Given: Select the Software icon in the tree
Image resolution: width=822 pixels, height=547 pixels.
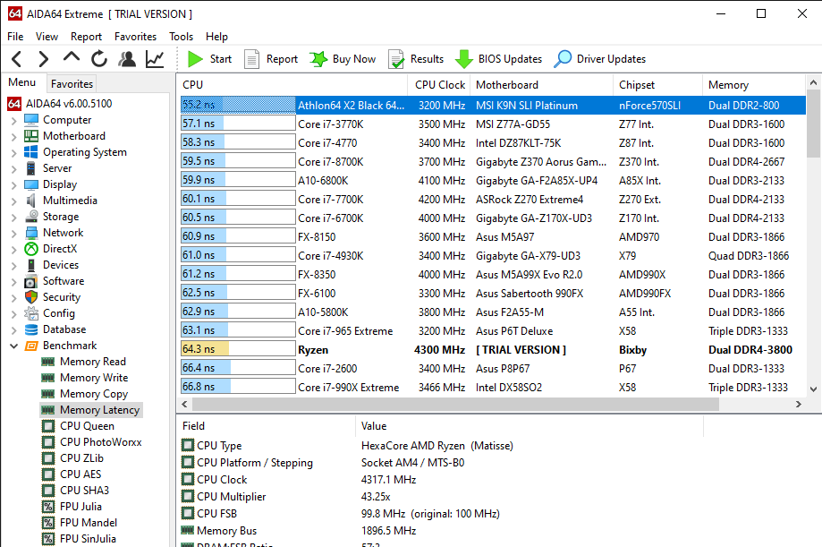Looking at the screenshot, I should coord(31,281).
